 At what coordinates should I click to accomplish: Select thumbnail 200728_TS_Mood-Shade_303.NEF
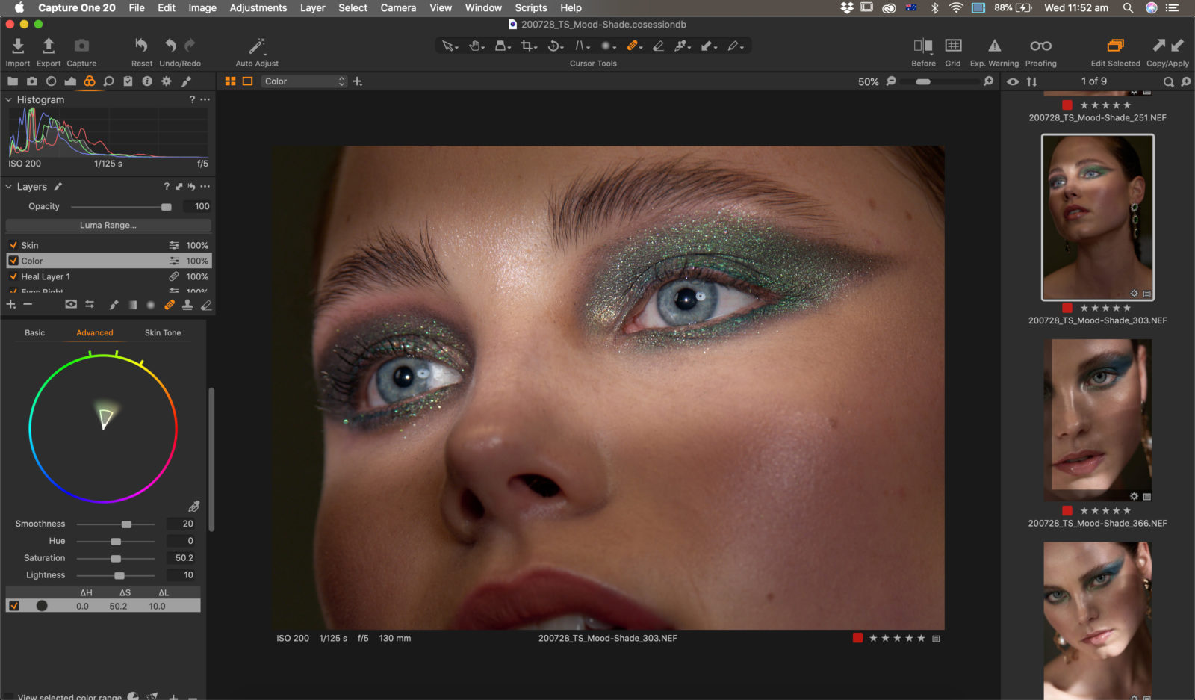tap(1096, 217)
